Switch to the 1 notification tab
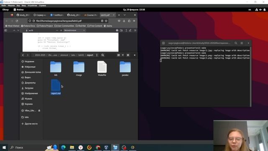The height and width of the screenshot is (151, 268). pyautogui.click(x=57, y=15)
